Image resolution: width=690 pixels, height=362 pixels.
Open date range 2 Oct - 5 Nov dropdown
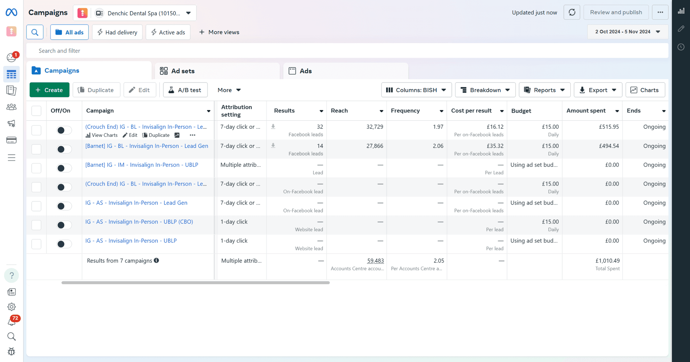[628, 32]
